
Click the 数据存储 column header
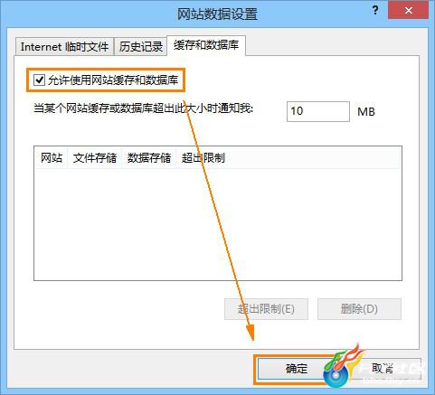click(x=149, y=157)
